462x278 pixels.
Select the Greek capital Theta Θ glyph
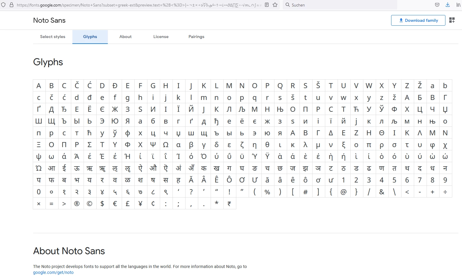click(382, 133)
